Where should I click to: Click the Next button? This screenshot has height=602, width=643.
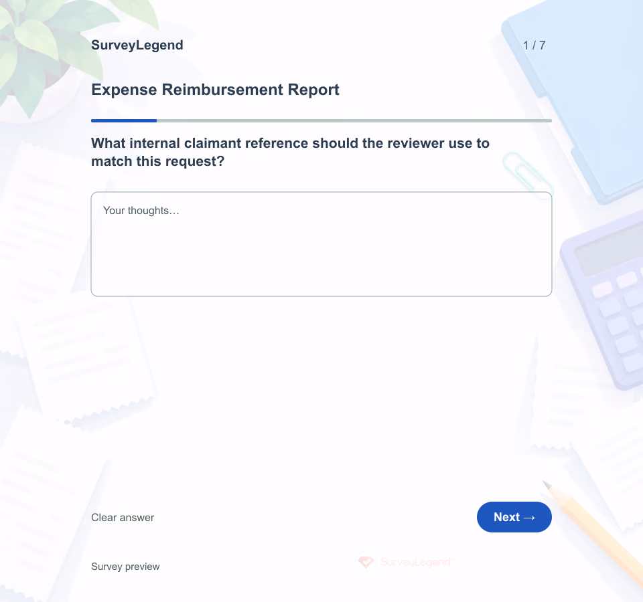point(514,517)
